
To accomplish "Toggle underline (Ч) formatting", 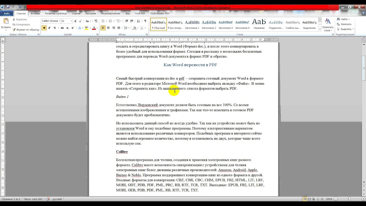I will (55, 28).
